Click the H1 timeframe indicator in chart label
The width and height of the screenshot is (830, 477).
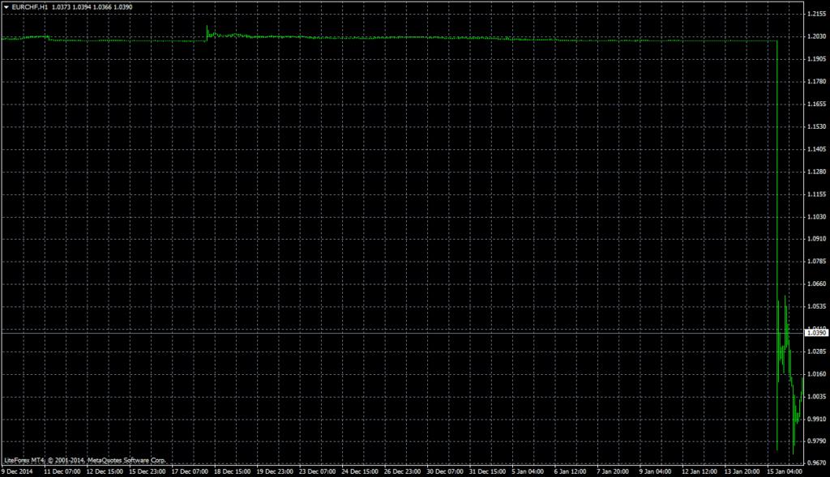[46, 6]
